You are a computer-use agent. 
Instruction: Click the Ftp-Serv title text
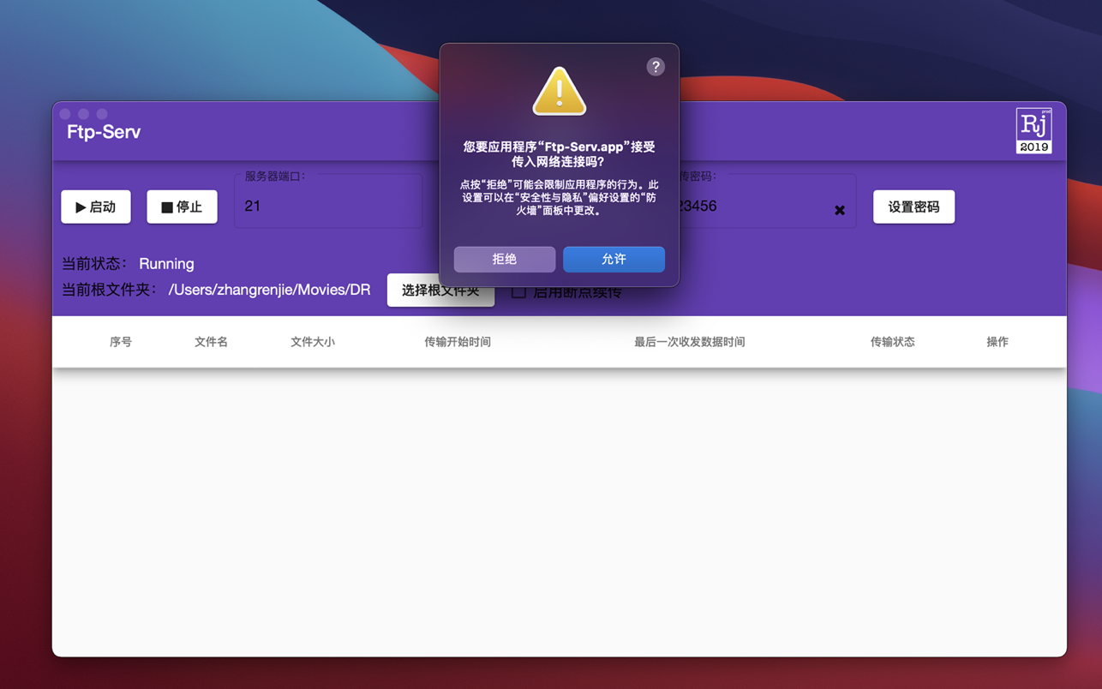click(104, 132)
